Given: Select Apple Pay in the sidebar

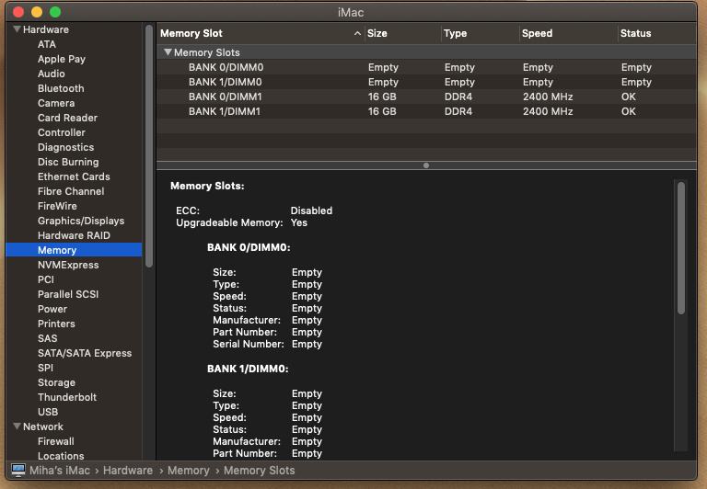Looking at the screenshot, I should click(x=62, y=59).
